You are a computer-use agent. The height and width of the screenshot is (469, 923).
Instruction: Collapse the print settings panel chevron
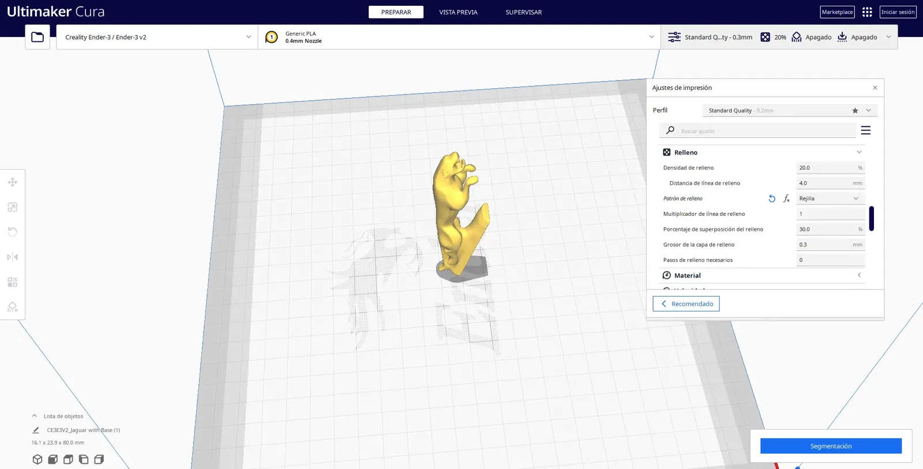888,37
